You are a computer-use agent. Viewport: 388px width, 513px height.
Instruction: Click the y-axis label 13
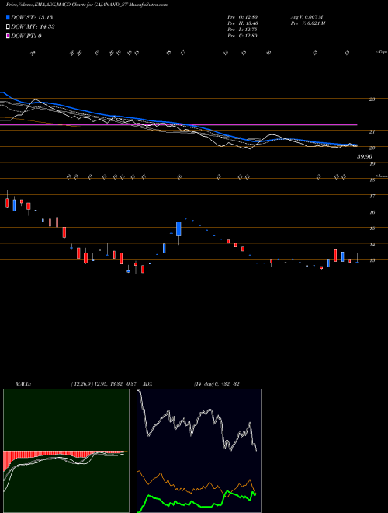[x=372, y=260]
